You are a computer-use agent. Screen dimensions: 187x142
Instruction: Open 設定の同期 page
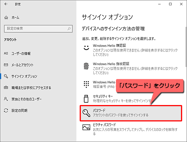coord(38,111)
